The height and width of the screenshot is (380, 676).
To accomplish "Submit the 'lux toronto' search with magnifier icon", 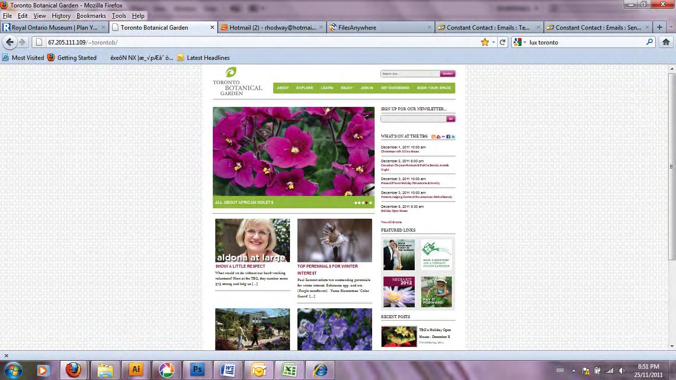I will [650, 43].
